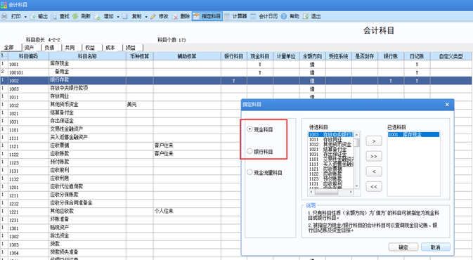Select the 1122 应收账款 table row
The width and height of the screenshot is (473, 260).
pyautogui.click(x=121, y=154)
